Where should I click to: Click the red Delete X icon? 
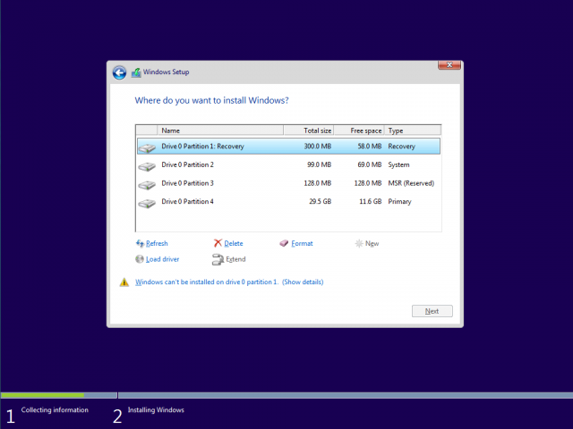218,243
